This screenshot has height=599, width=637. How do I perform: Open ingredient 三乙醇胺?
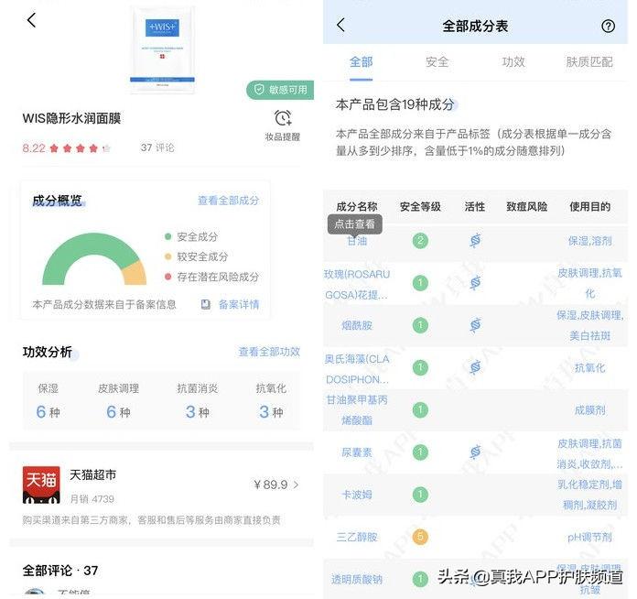point(357,537)
